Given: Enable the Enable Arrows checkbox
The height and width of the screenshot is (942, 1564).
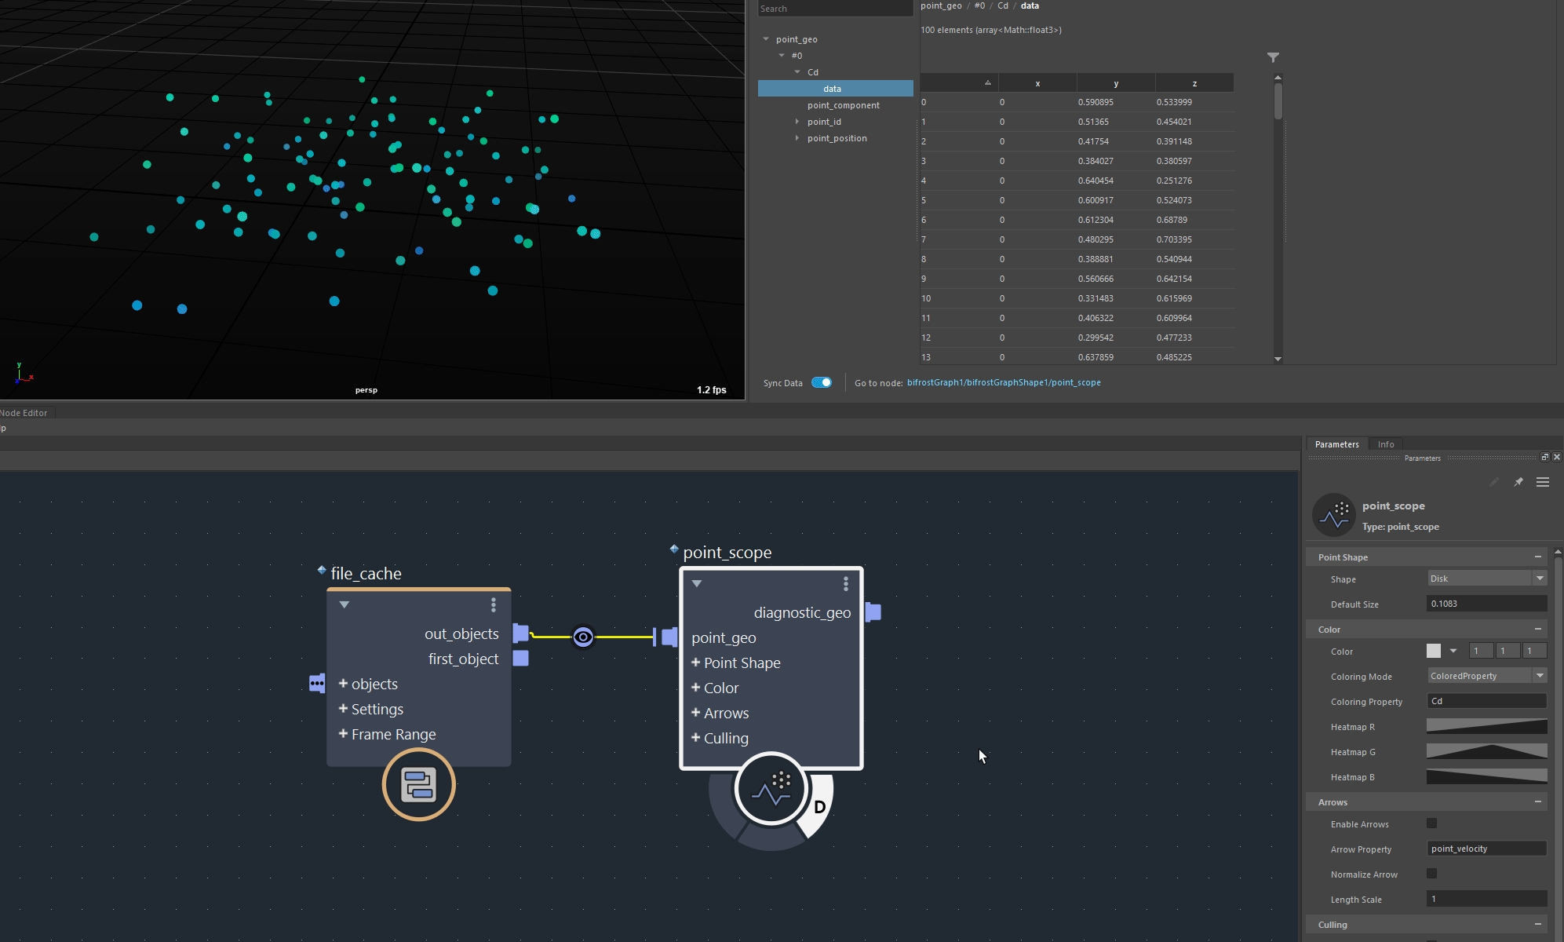Looking at the screenshot, I should [x=1431, y=823].
